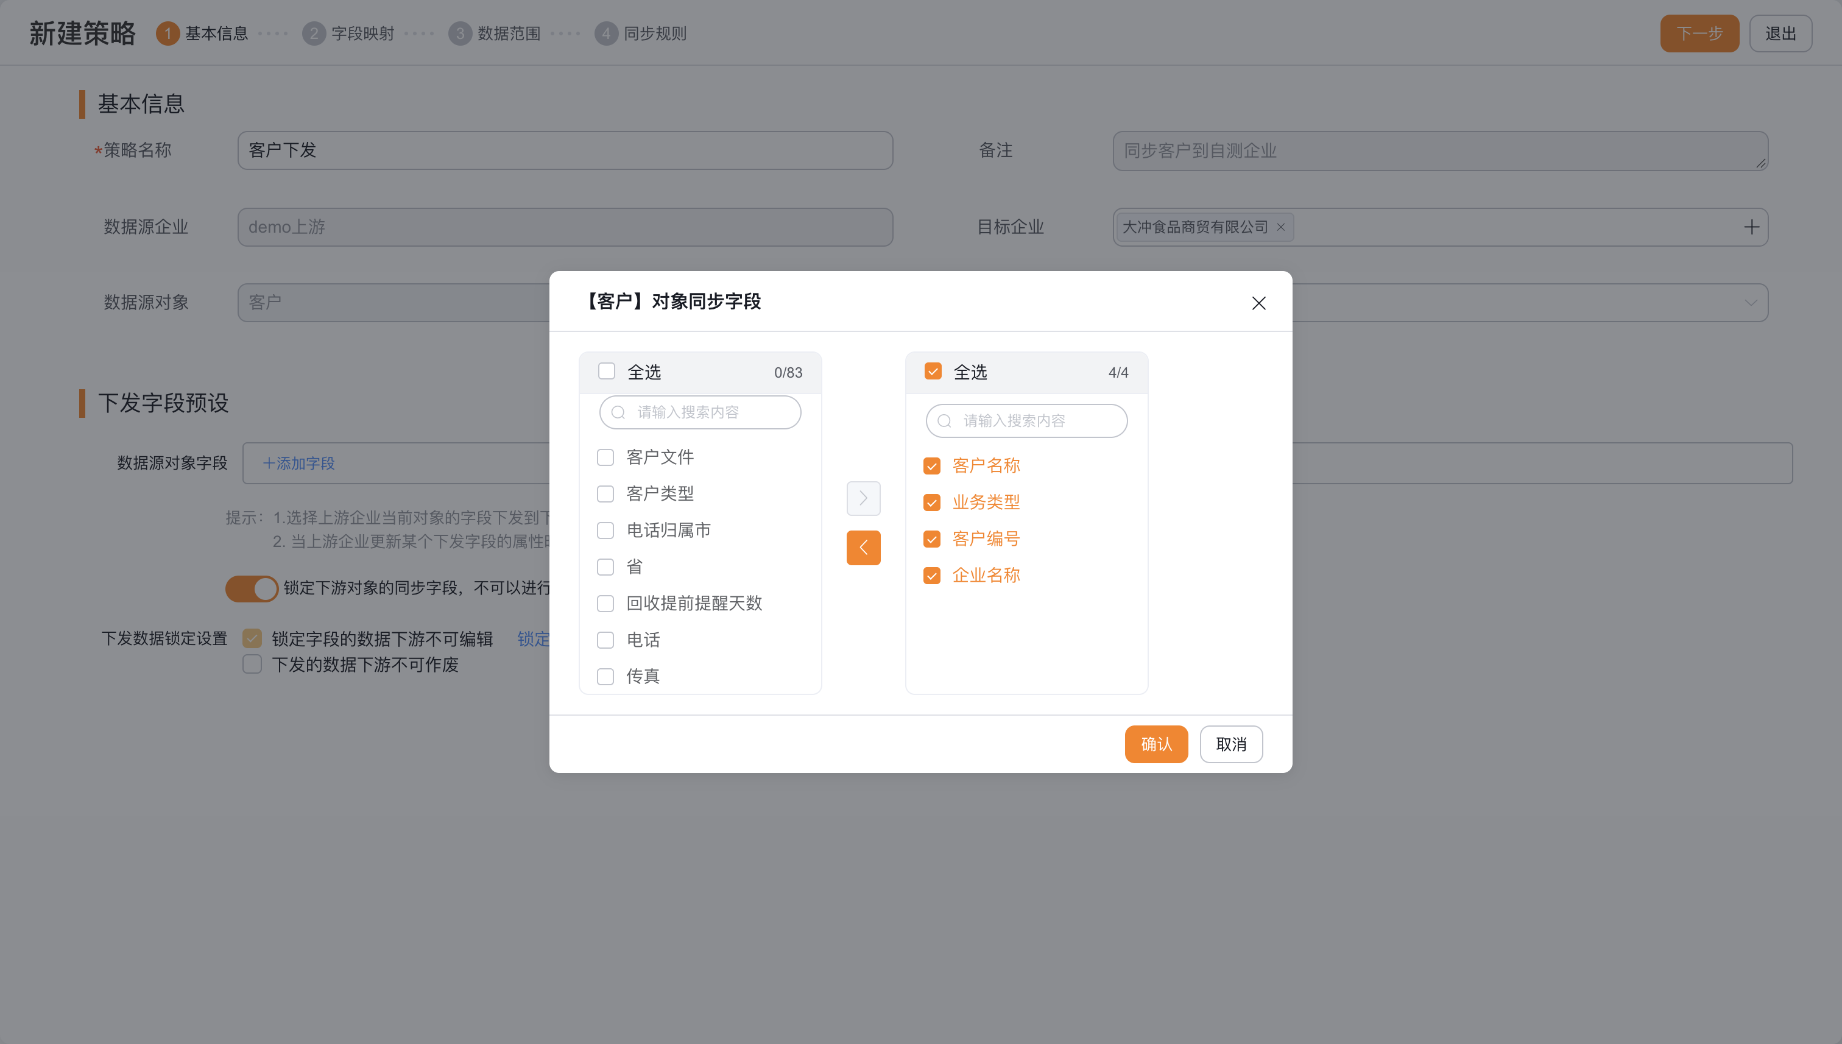
Task: Check the 客户文件 field
Action: (x=605, y=457)
